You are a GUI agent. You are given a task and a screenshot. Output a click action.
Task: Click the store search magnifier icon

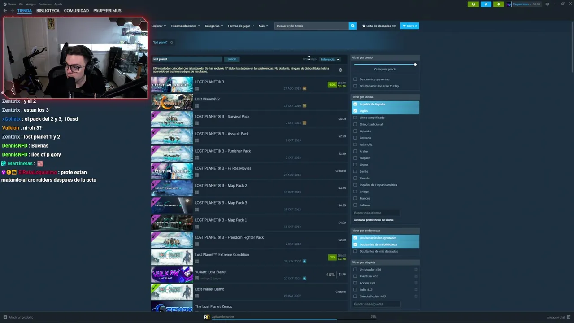tap(352, 26)
